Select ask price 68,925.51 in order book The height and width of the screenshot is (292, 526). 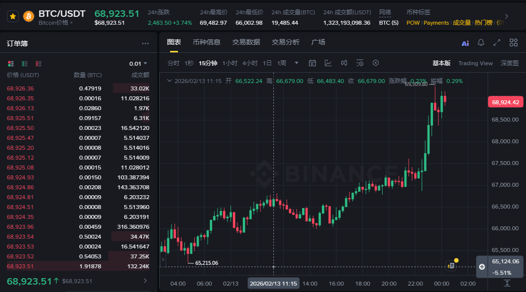[20, 118]
